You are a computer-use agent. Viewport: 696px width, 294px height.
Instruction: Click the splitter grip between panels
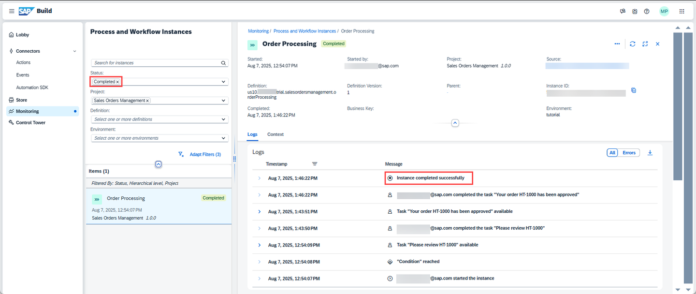tap(234, 159)
